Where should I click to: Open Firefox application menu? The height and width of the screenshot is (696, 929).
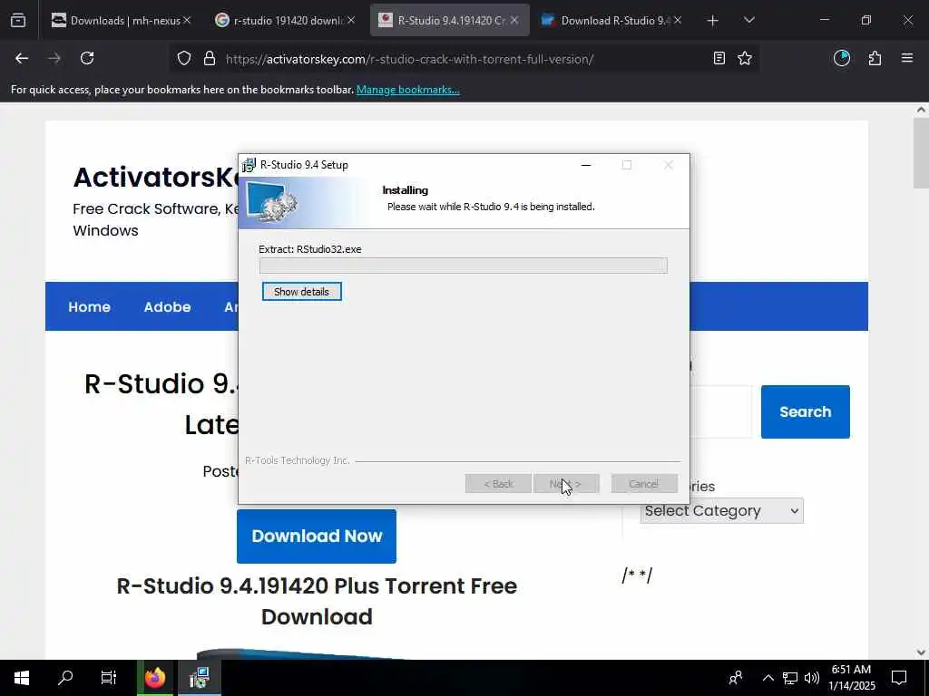coord(907,58)
